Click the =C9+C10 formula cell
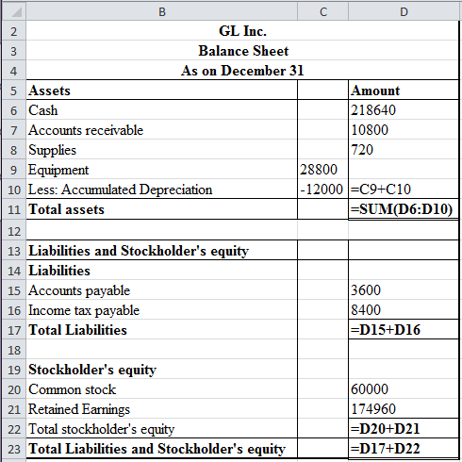 click(404, 190)
